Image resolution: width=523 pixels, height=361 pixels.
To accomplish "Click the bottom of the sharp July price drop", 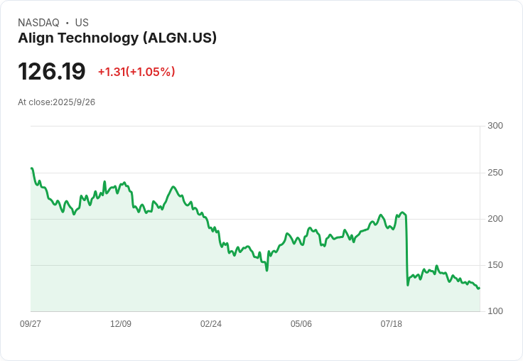I will [408, 285].
